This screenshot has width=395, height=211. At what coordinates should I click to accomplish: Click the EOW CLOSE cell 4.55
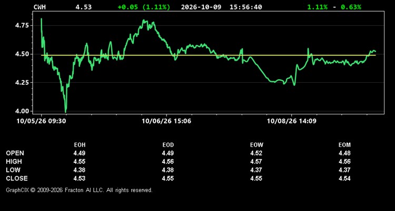(x=256, y=178)
